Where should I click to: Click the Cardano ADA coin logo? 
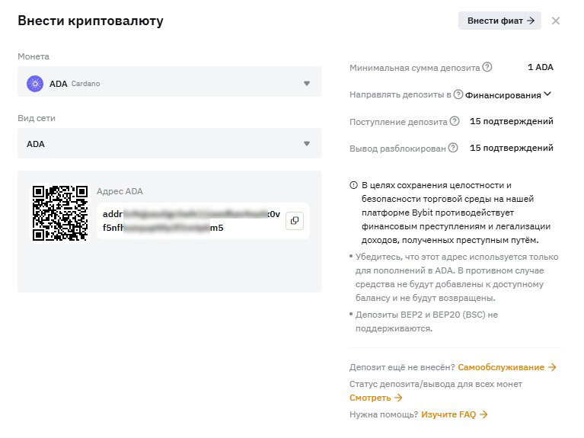35,84
